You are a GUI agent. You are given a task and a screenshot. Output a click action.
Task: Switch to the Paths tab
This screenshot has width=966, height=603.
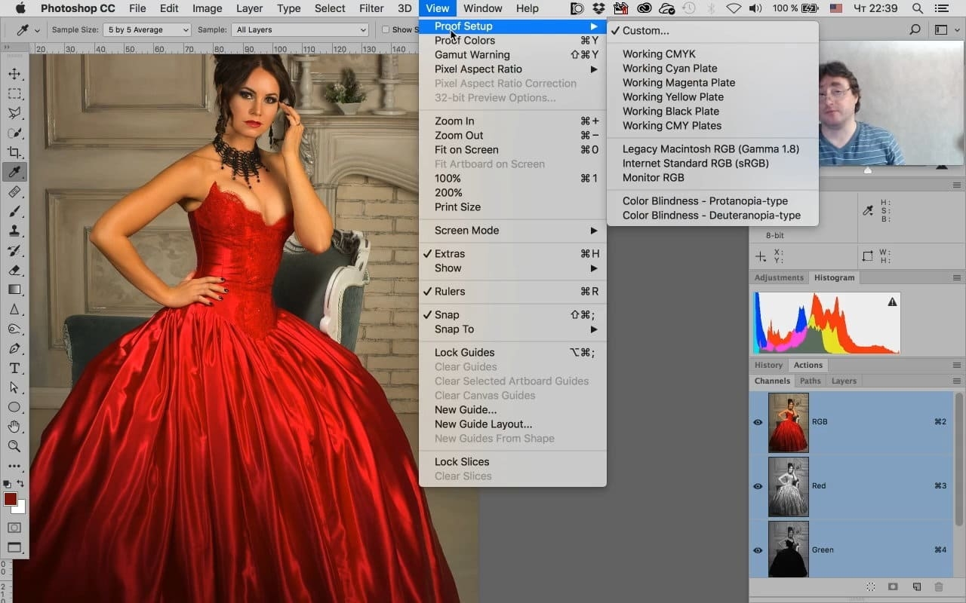tap(810, 381)
